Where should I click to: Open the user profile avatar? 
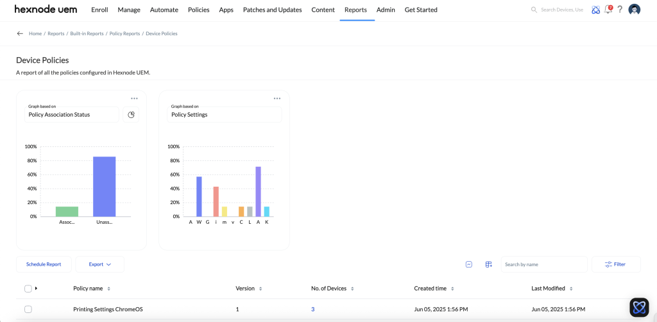[x=635, y=10]
